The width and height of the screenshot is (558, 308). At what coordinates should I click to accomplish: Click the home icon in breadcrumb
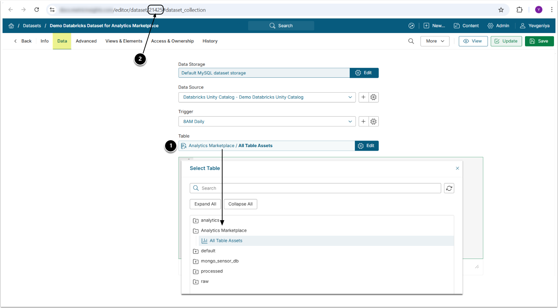11,26
